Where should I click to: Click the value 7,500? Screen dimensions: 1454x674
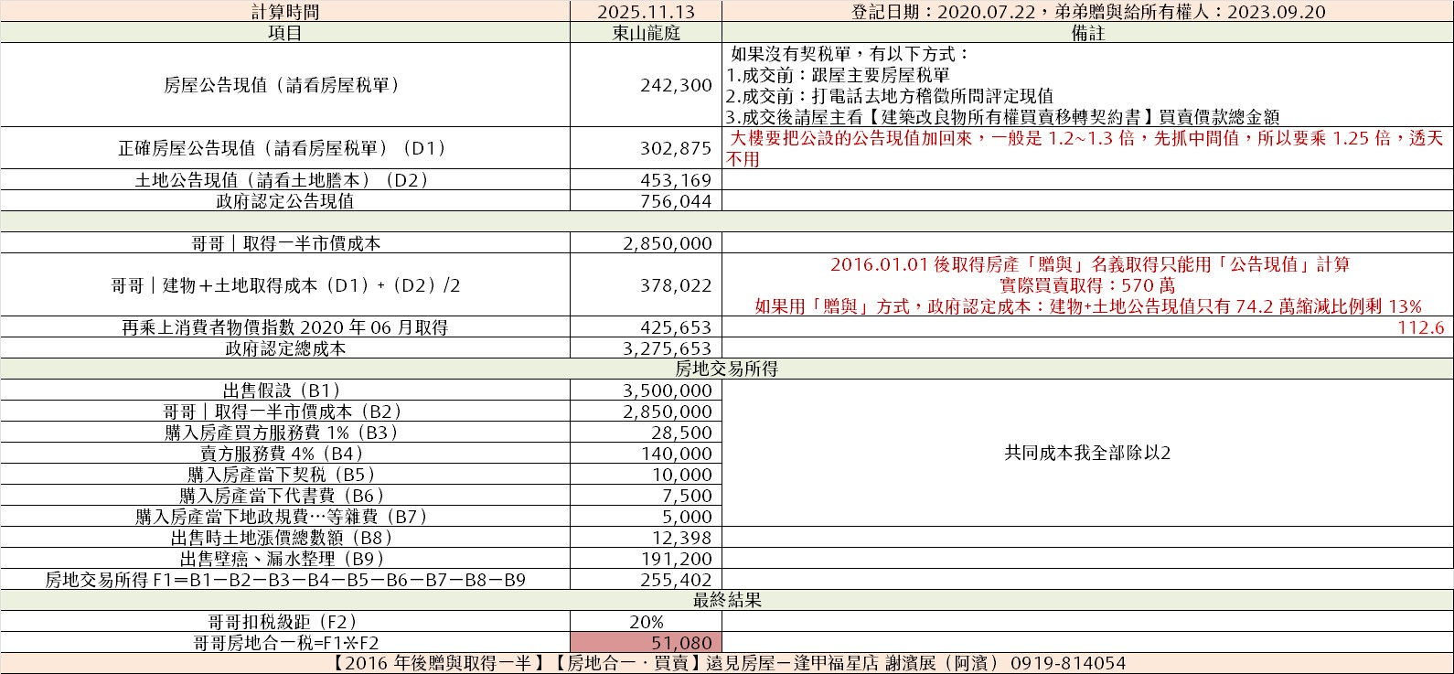point(687,496)
